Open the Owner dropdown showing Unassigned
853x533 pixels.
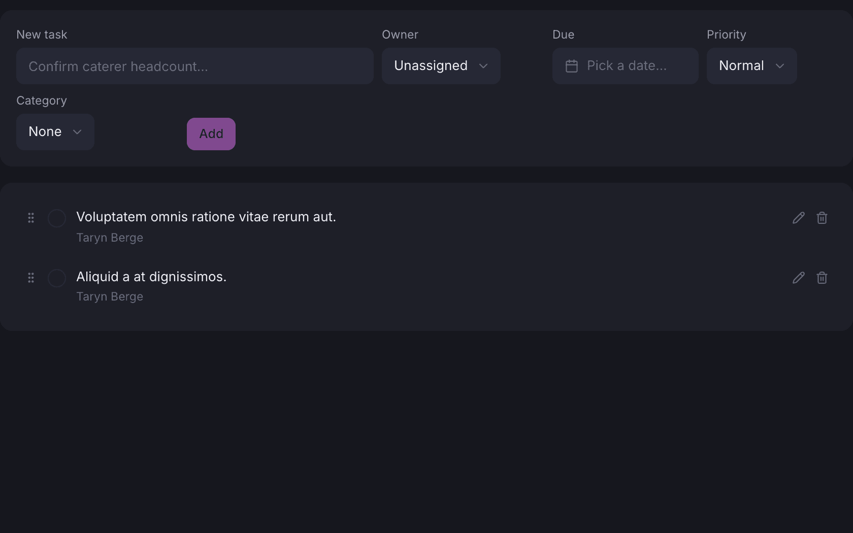click(x=441, y=66)
